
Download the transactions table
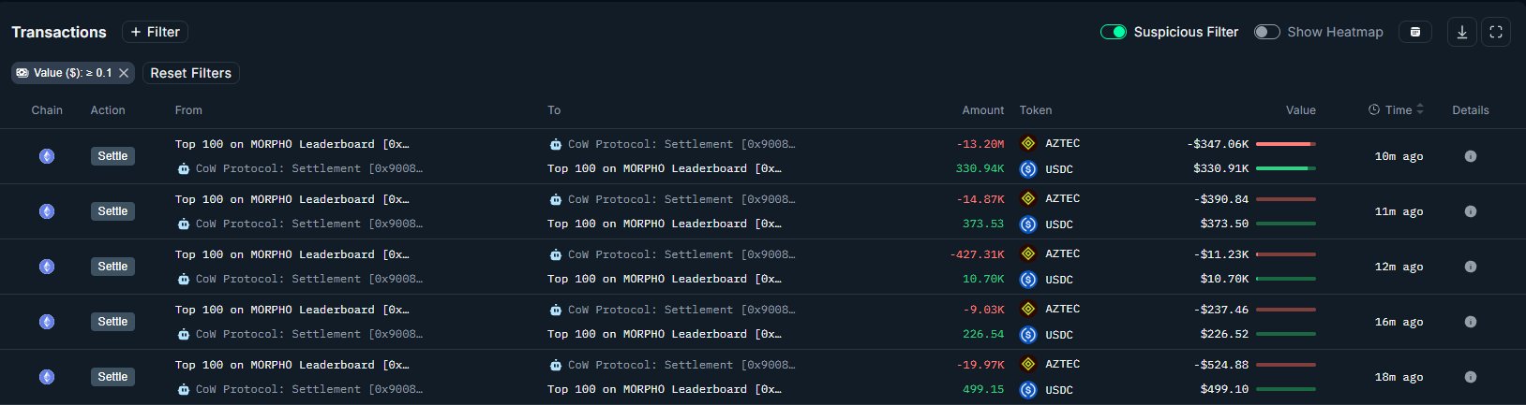1461,32
